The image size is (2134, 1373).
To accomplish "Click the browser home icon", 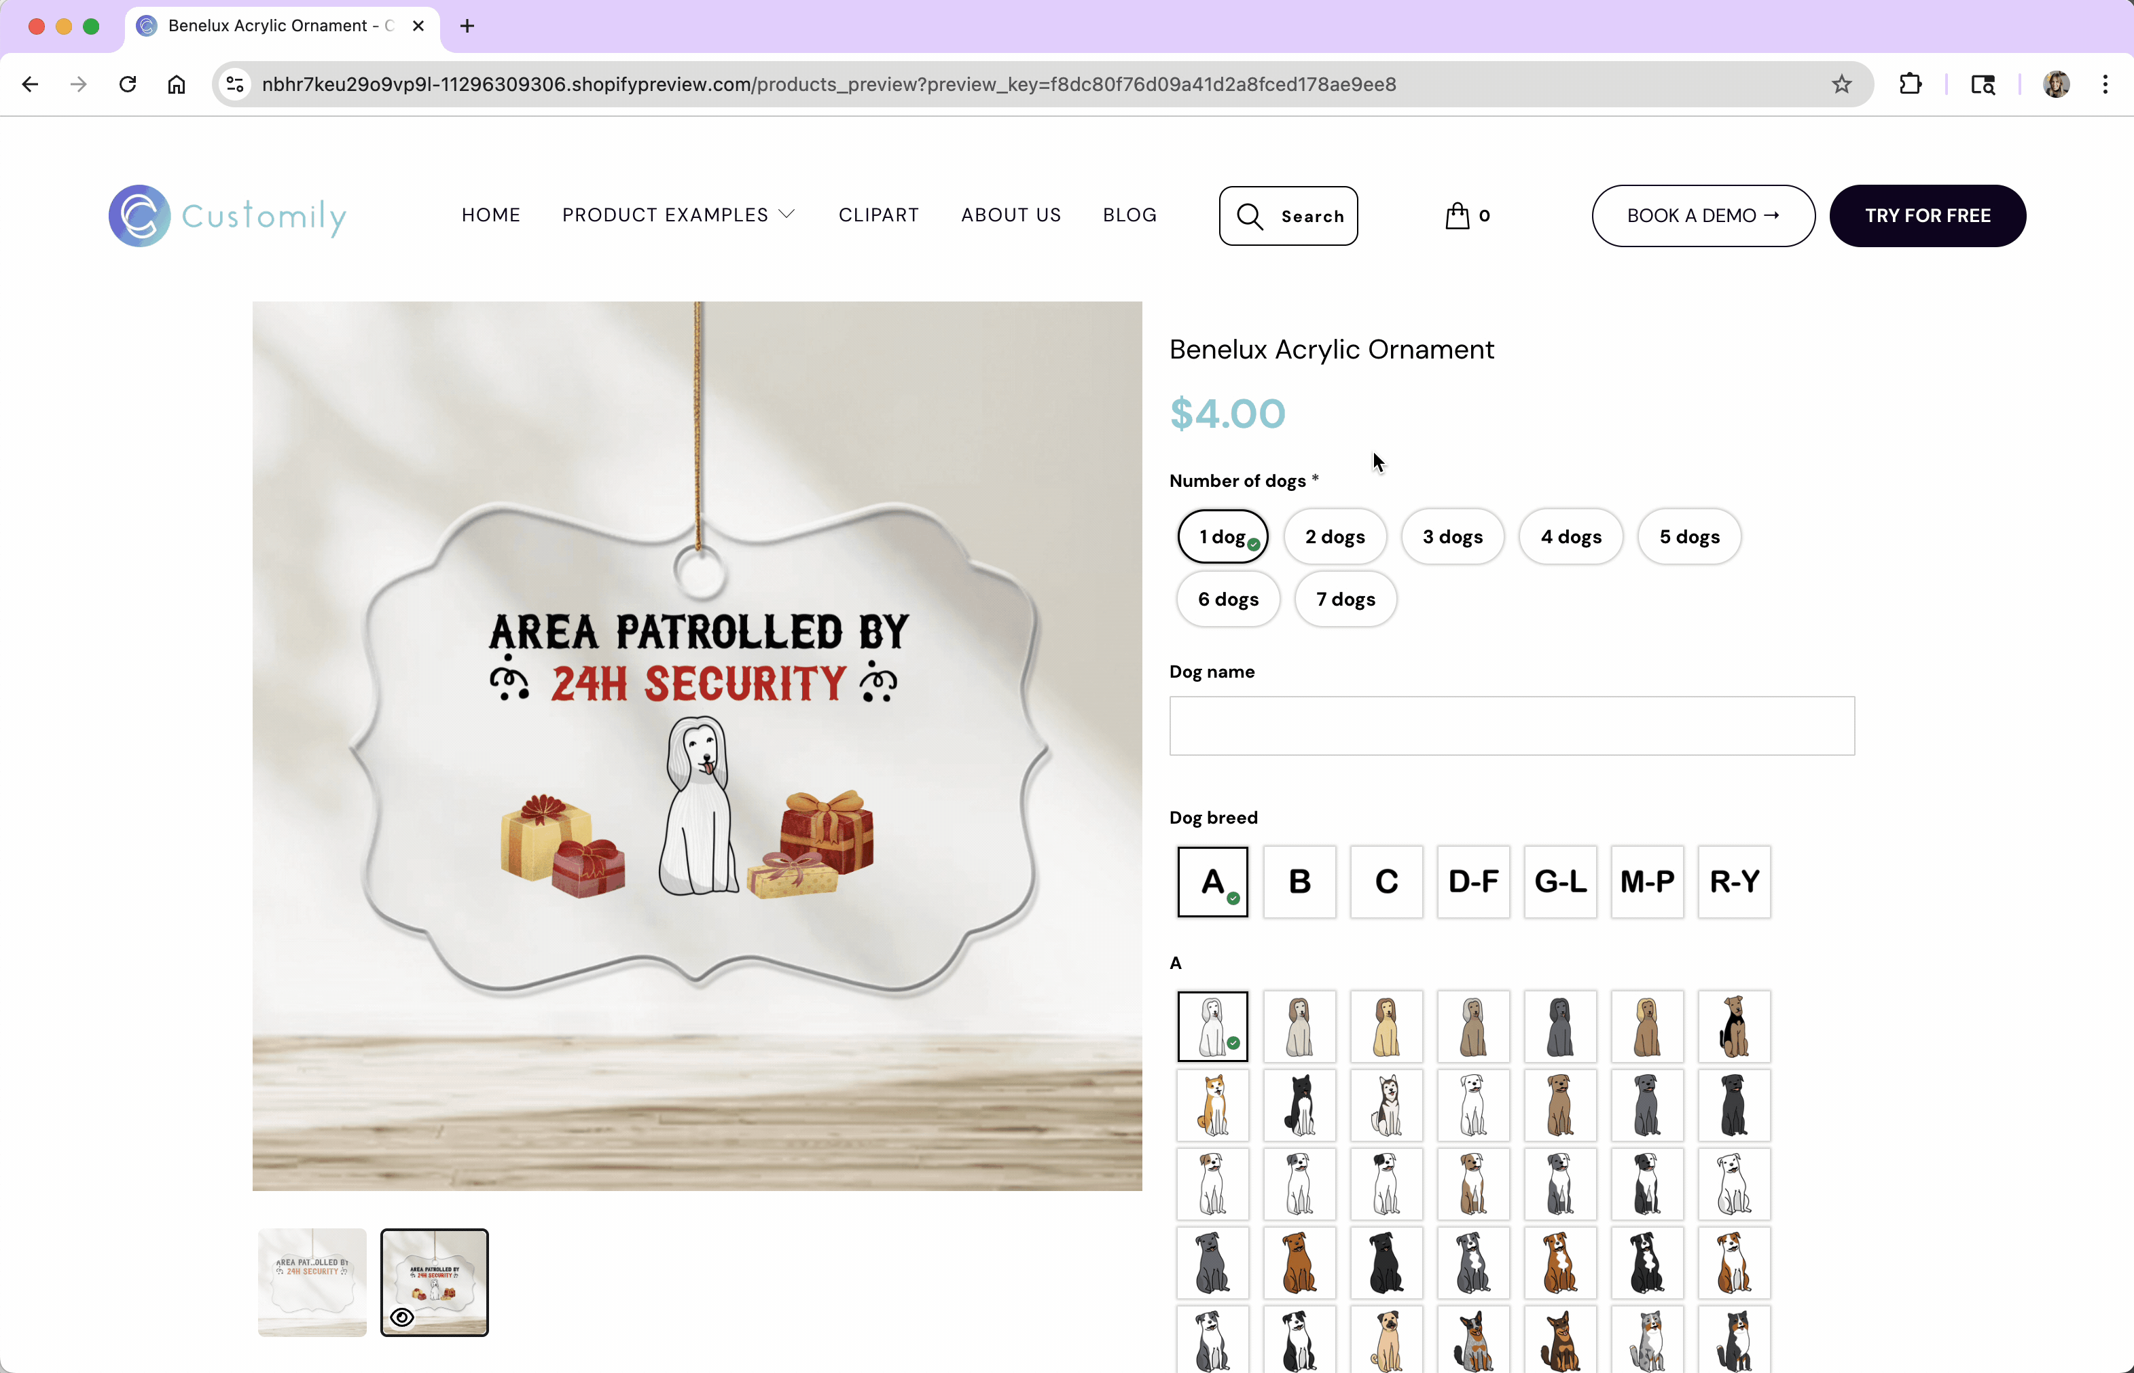I will (x=177, y=85).
